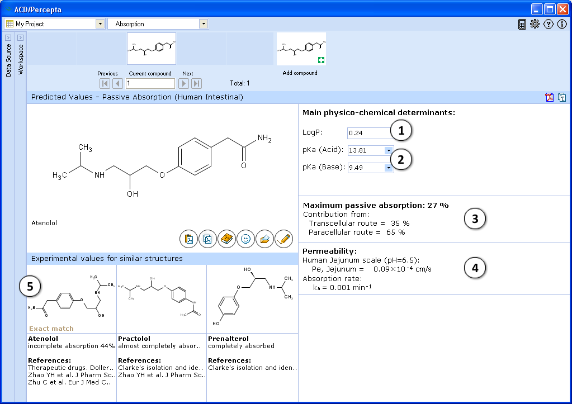572x404 pixels.
Task: Click Practolol's 'Zhao YH et al.' reference
Action: 162,375
